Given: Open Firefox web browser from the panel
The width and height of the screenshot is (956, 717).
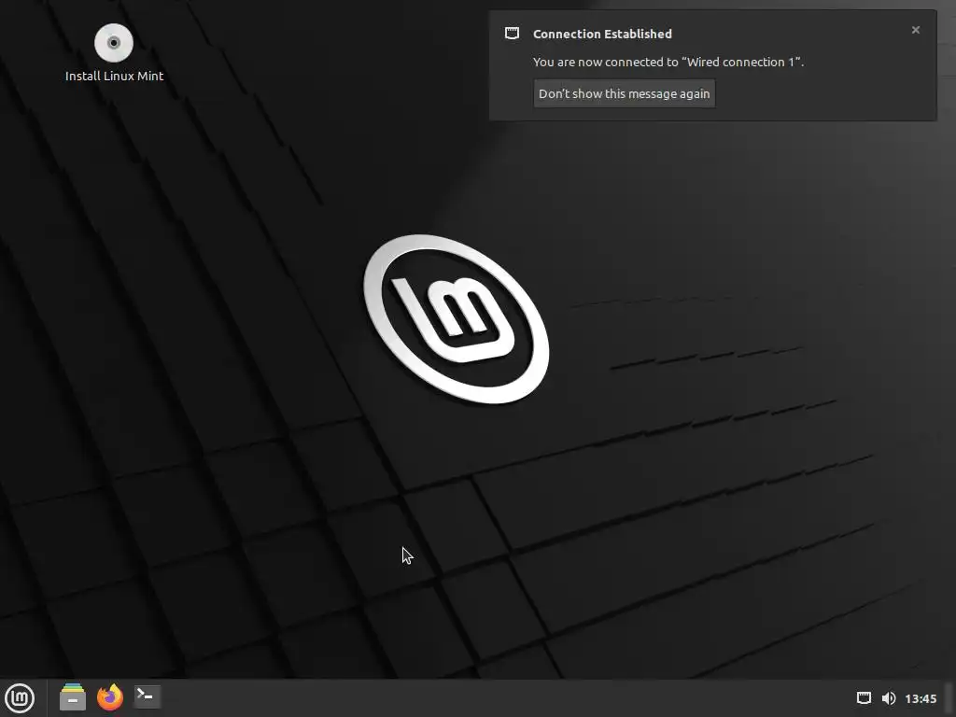Looking at the screenshot, I should pos(110,696).
